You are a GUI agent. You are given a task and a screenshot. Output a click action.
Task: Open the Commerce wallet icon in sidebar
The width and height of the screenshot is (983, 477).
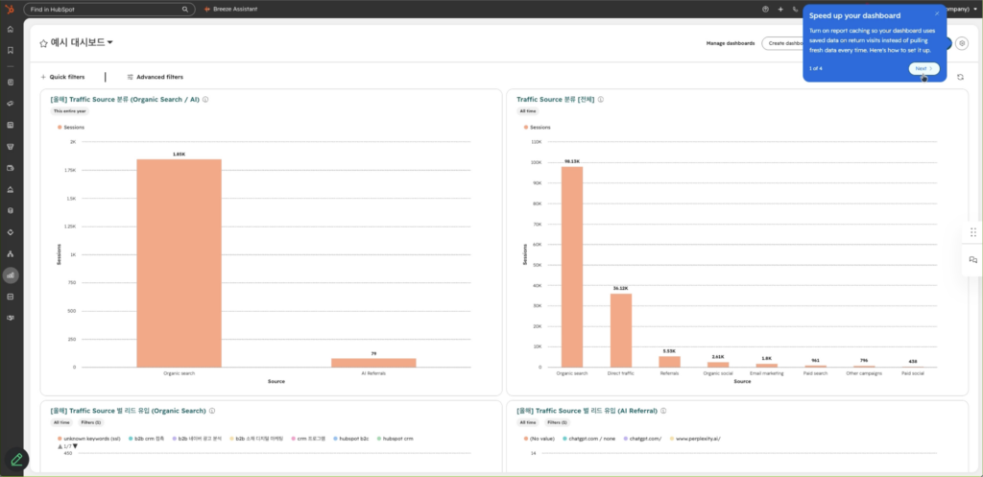pyautogui.click(x=10, y=168)
